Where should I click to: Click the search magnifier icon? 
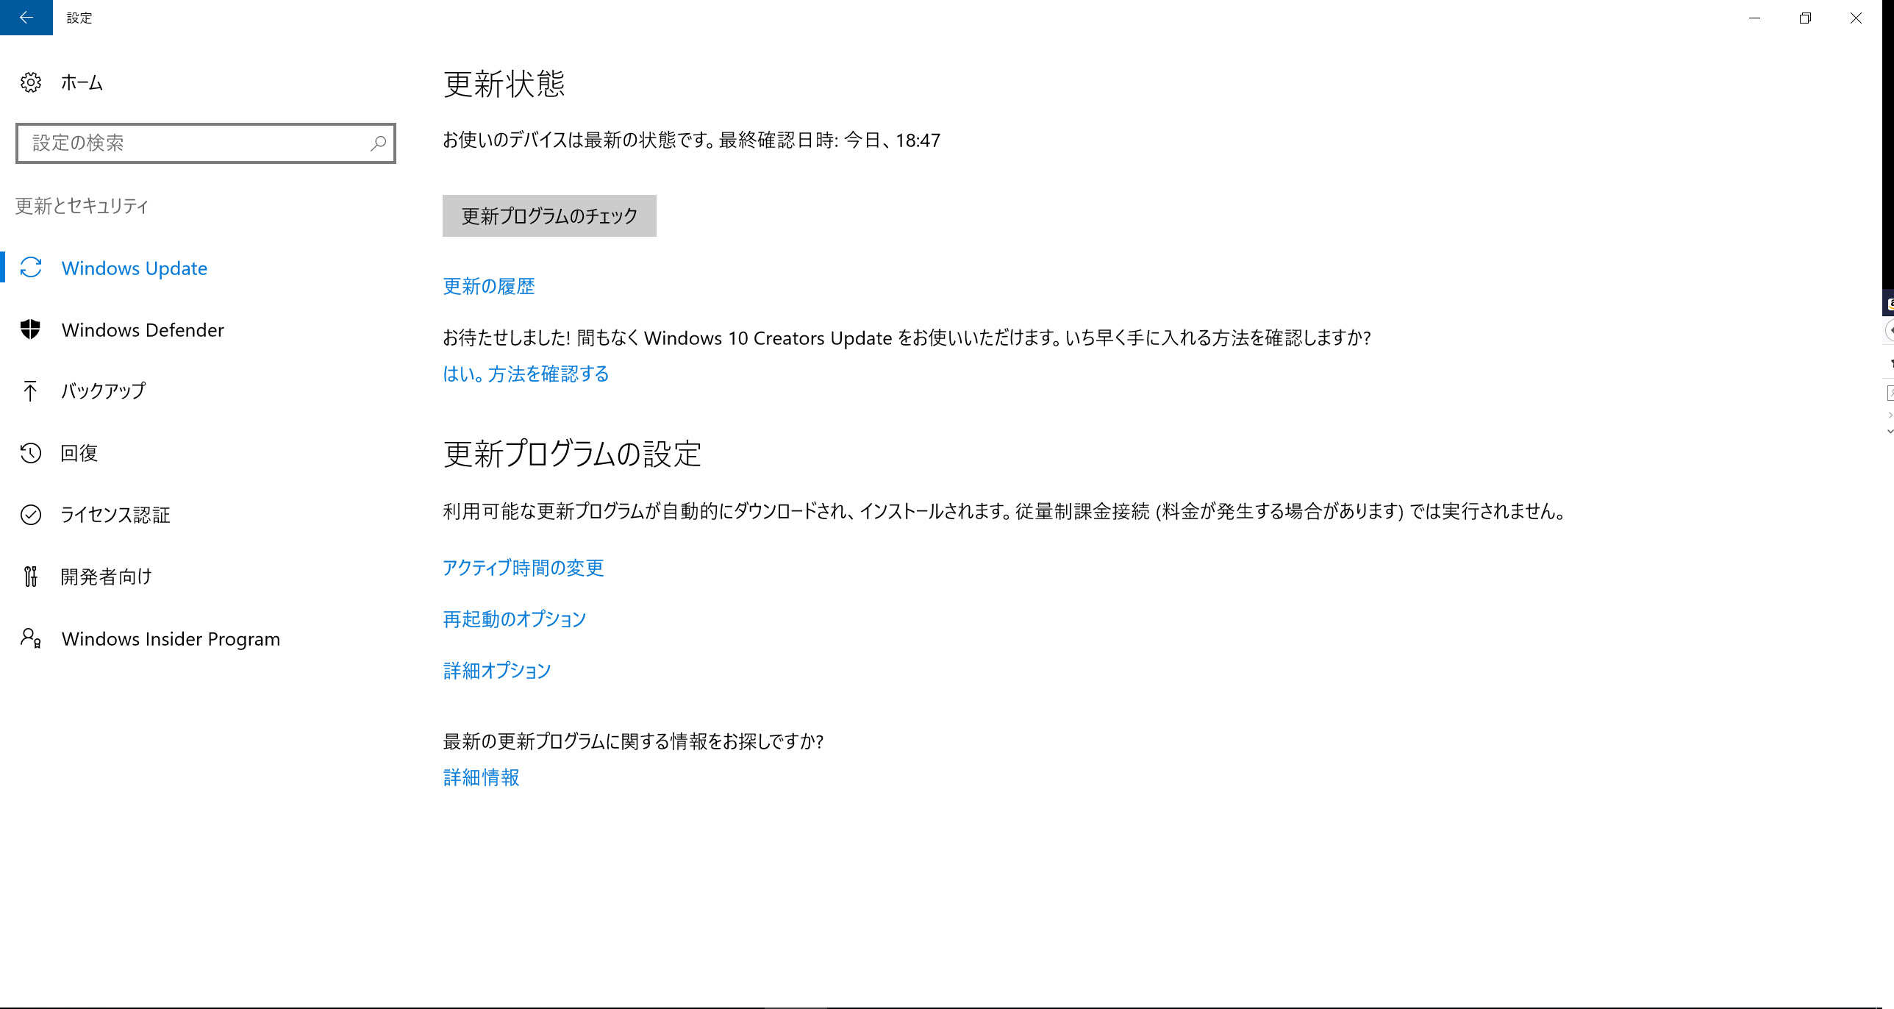378,143
